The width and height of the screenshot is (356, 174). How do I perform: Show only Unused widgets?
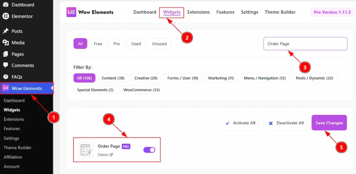(x=159, y=44)
